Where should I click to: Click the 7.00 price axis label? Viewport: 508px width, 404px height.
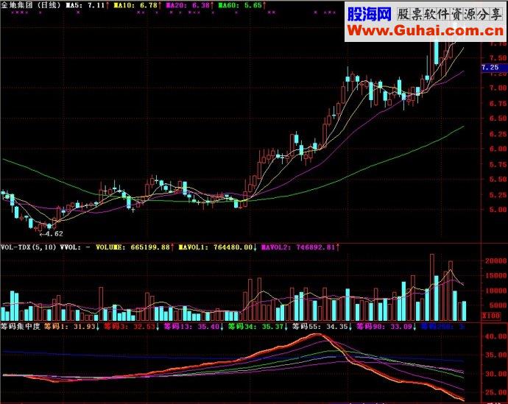point(498,88)
